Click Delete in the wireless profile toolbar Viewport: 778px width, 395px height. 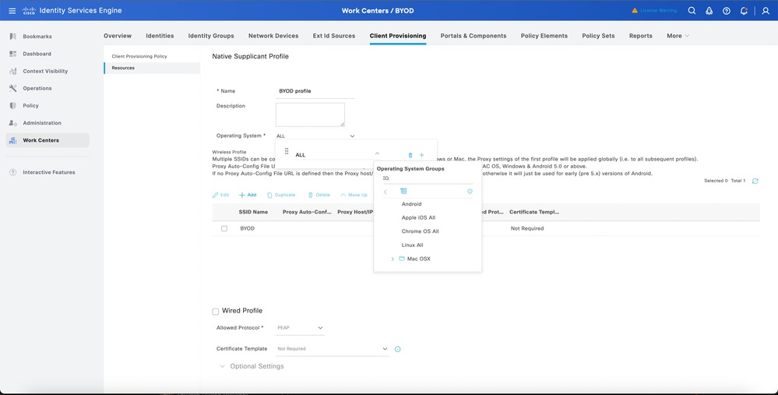(x=319, y=195)
